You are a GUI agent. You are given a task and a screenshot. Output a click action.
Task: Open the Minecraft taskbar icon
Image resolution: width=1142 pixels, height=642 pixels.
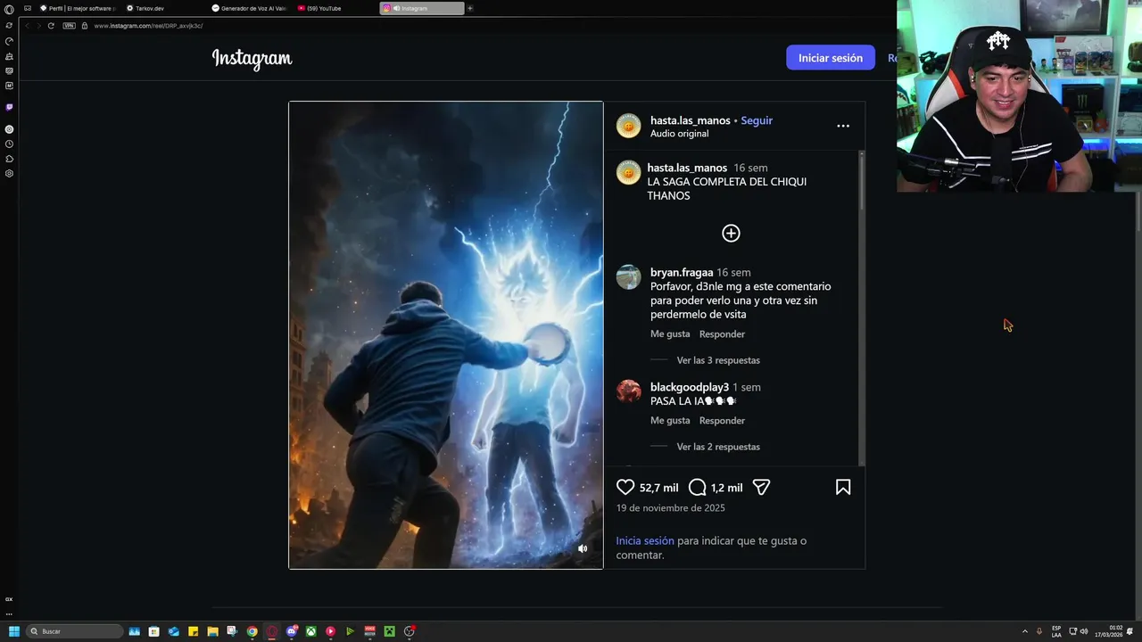click(x=390, y=631)
